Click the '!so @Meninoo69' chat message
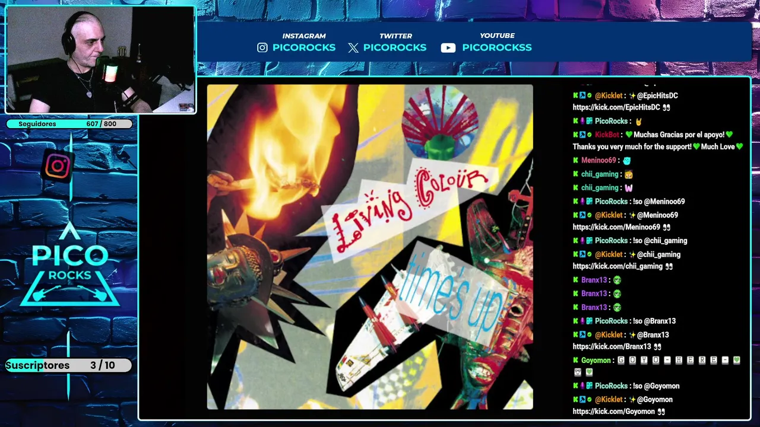The image size is (760, 427). pos(658,202)
